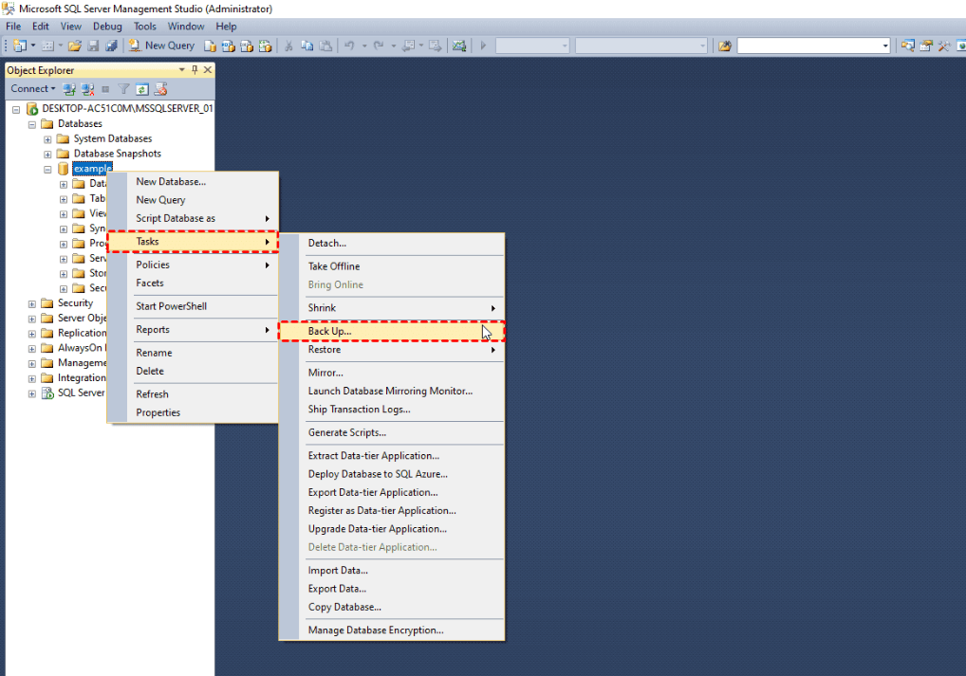Viewport: 966px width, 676px height.
Task: Open the Connect dropdown
Action: click(x=32, y=89)
